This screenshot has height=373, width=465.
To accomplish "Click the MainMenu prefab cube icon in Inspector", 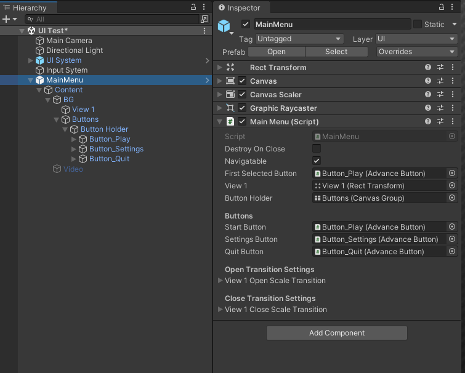I will pyautogui.click(x=224, y=26).
